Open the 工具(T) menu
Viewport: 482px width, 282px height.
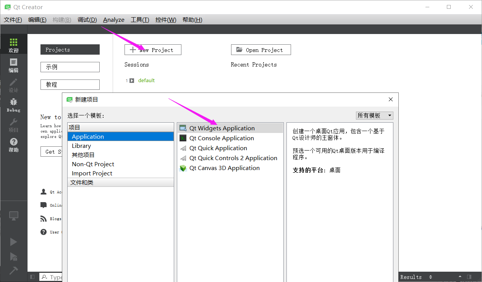tap(140, 20)
